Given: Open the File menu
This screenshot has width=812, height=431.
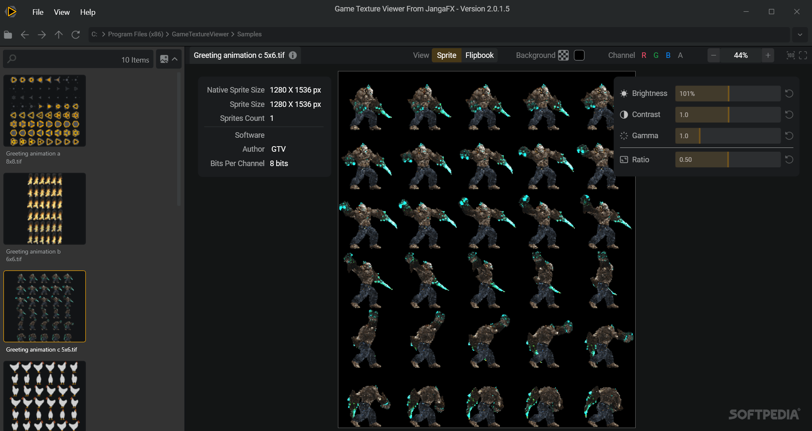Looking at the screenshot, I should click(38, 12).
